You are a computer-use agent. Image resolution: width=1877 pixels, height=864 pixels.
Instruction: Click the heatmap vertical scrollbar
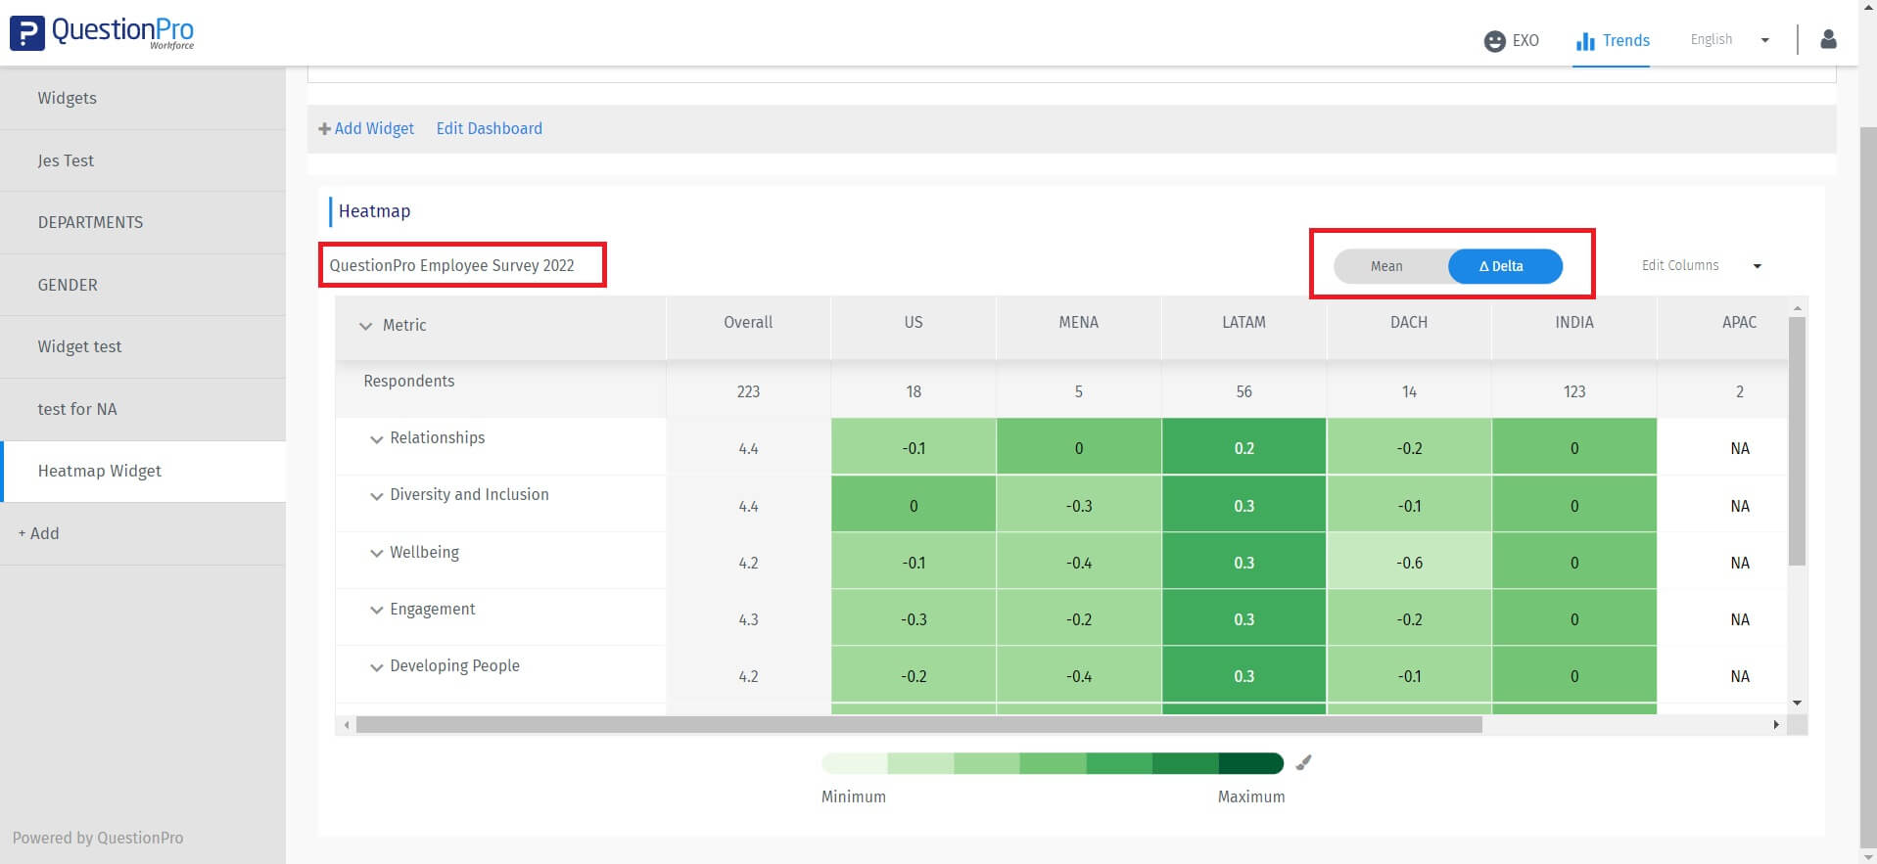1797,440
